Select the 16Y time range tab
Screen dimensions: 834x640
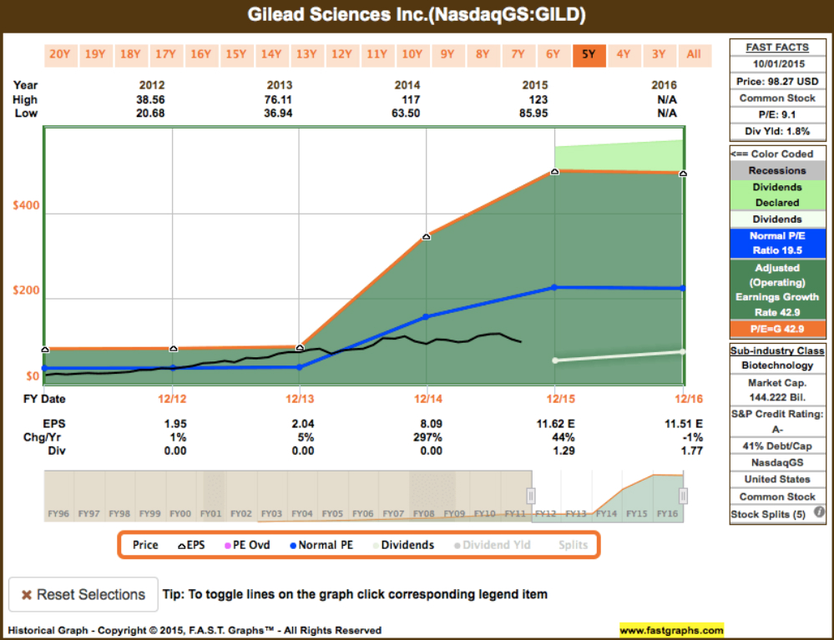[201, 55]
